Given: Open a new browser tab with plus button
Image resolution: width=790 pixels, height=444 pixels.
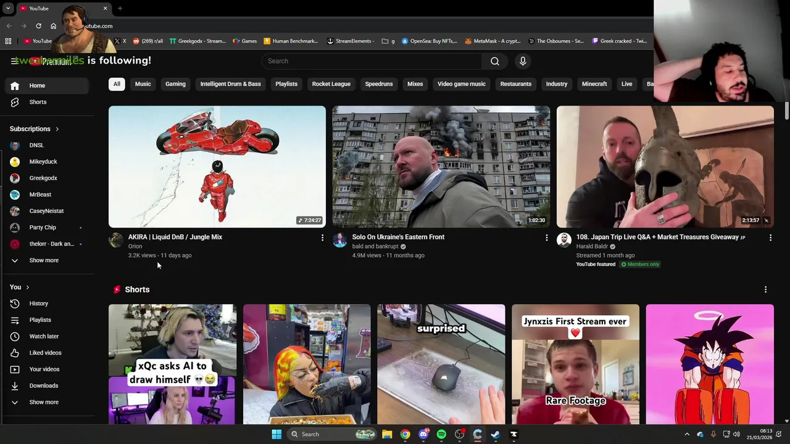Looking at the screenshot, I should 120,8.
